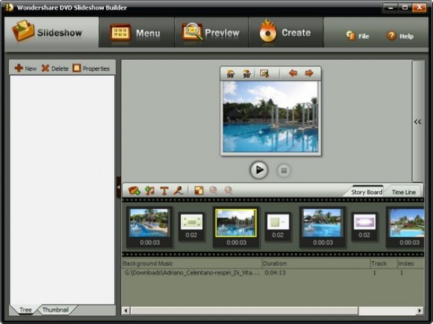
Task: Click the New button in left panel
Action: click(x=25, y=69)
